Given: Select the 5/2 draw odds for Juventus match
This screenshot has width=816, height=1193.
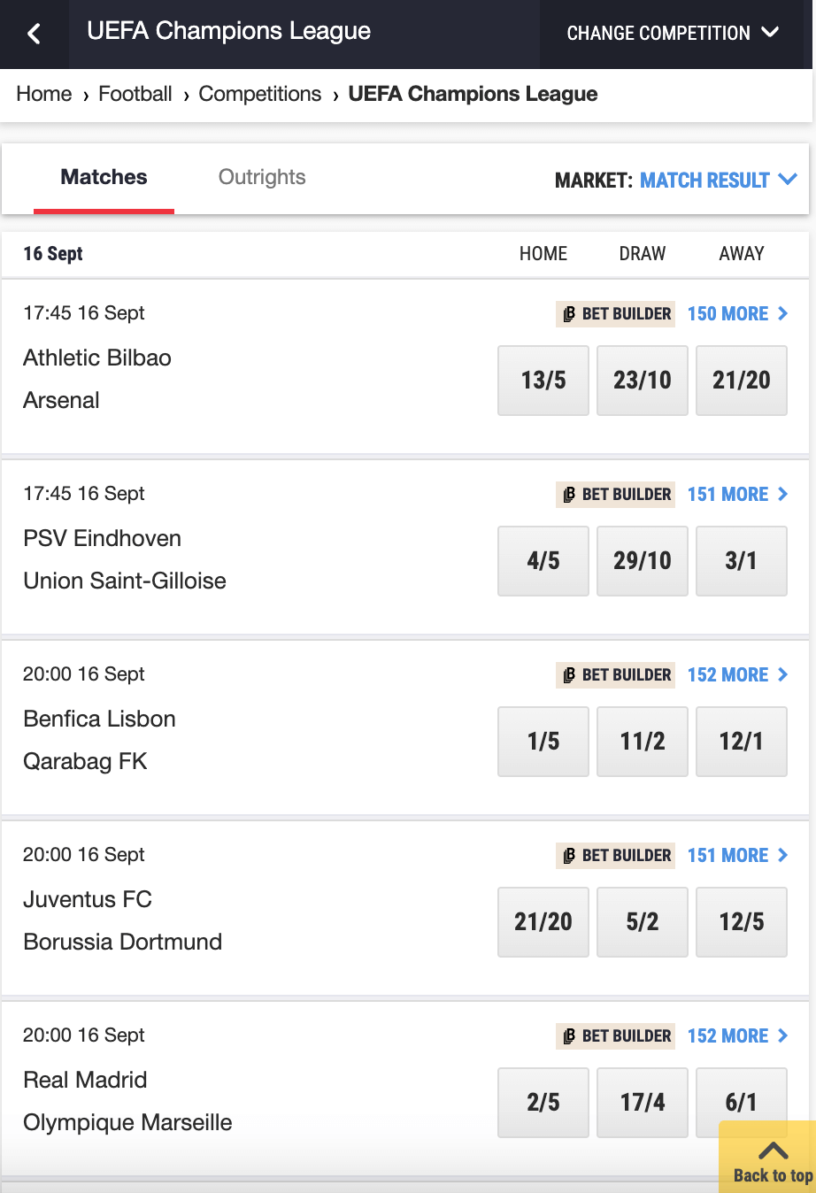Looking at the screenshot, I should click(643, 922).
